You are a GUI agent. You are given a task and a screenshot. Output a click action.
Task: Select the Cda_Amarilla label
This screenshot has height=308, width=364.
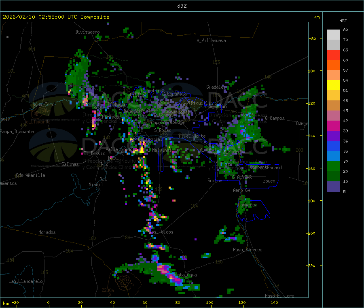(x=30, y=175)
